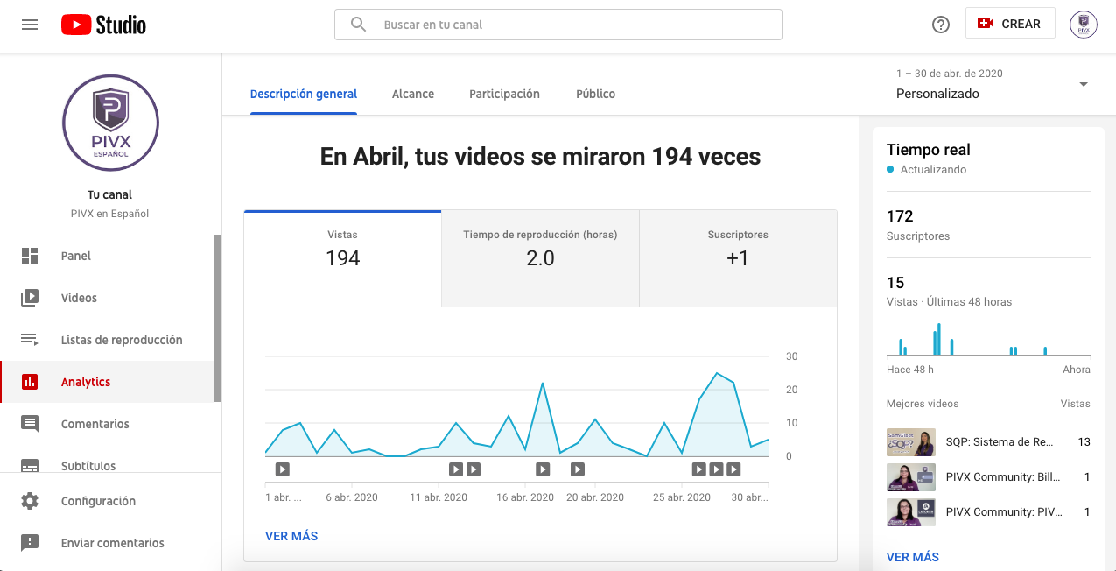Switch to Descripción general tab
The image size is (1116, 571).
(x=304, y=94)
